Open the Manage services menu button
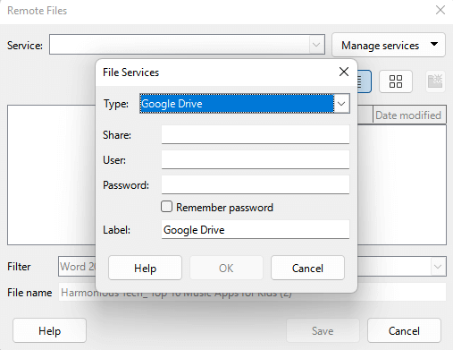Screen dimensions: 453x350 (389, 45)
